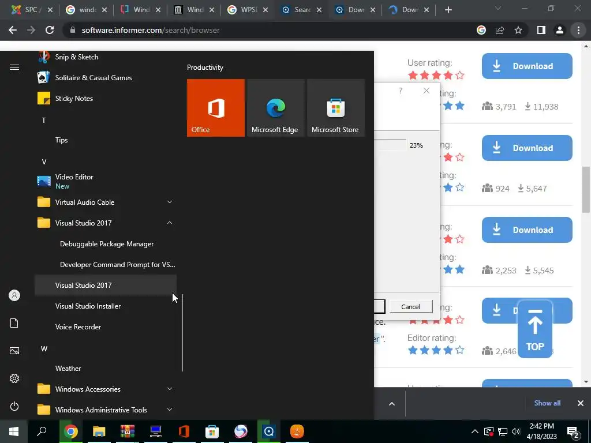Switch to the SPC tab
The height and width of the screenshot is (443, 591).
[32, 10]
